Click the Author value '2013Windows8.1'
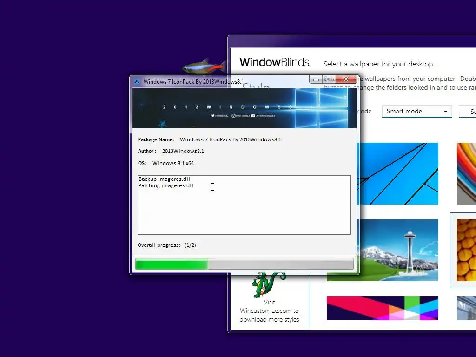 (183, 151)
